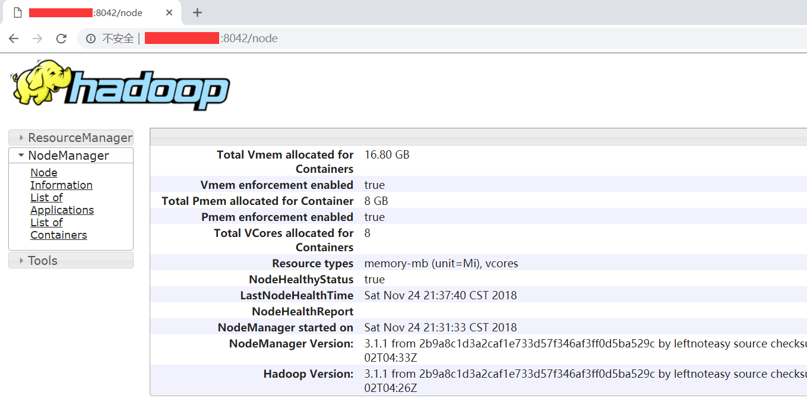
Task: Select the :8042/node browser tab
Action: coord(91,12)
